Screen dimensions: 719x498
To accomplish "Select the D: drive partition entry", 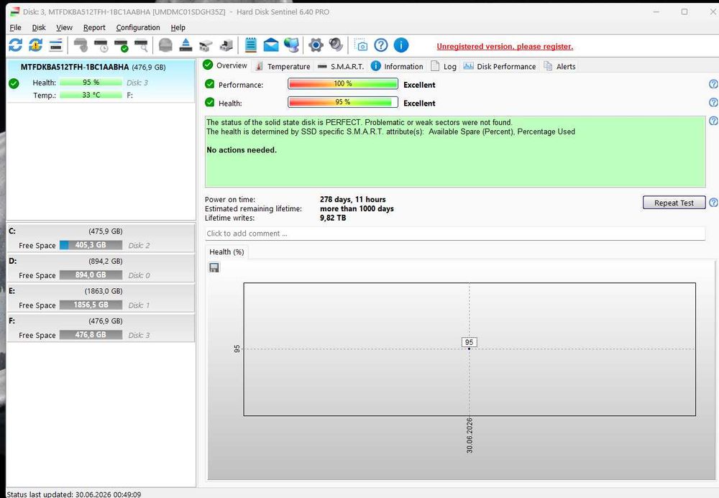I will pyautogui.click(x=101, y=267).
